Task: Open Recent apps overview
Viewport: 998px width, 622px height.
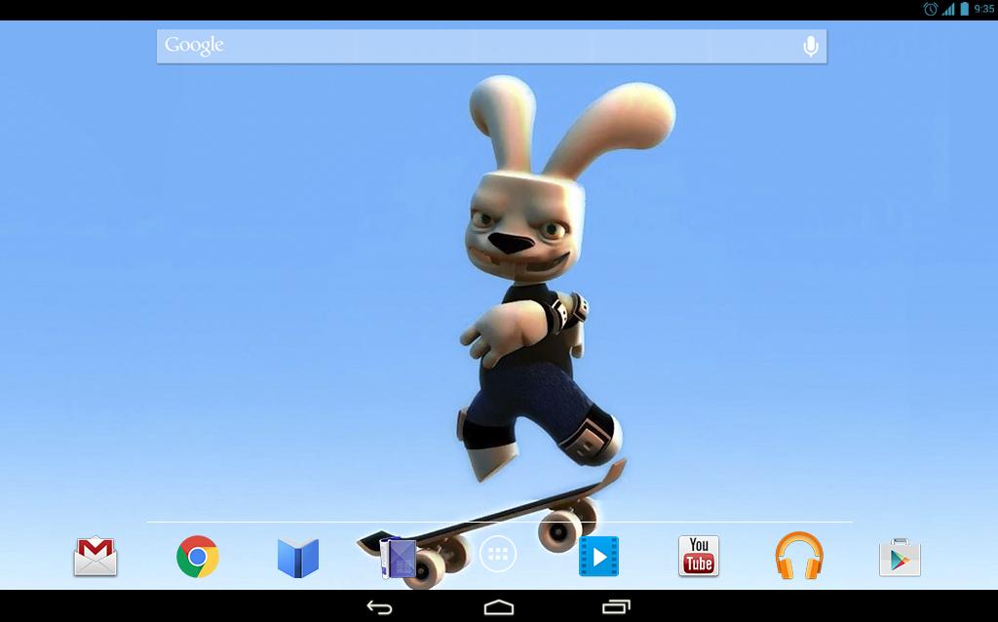Action: [616, 607]
